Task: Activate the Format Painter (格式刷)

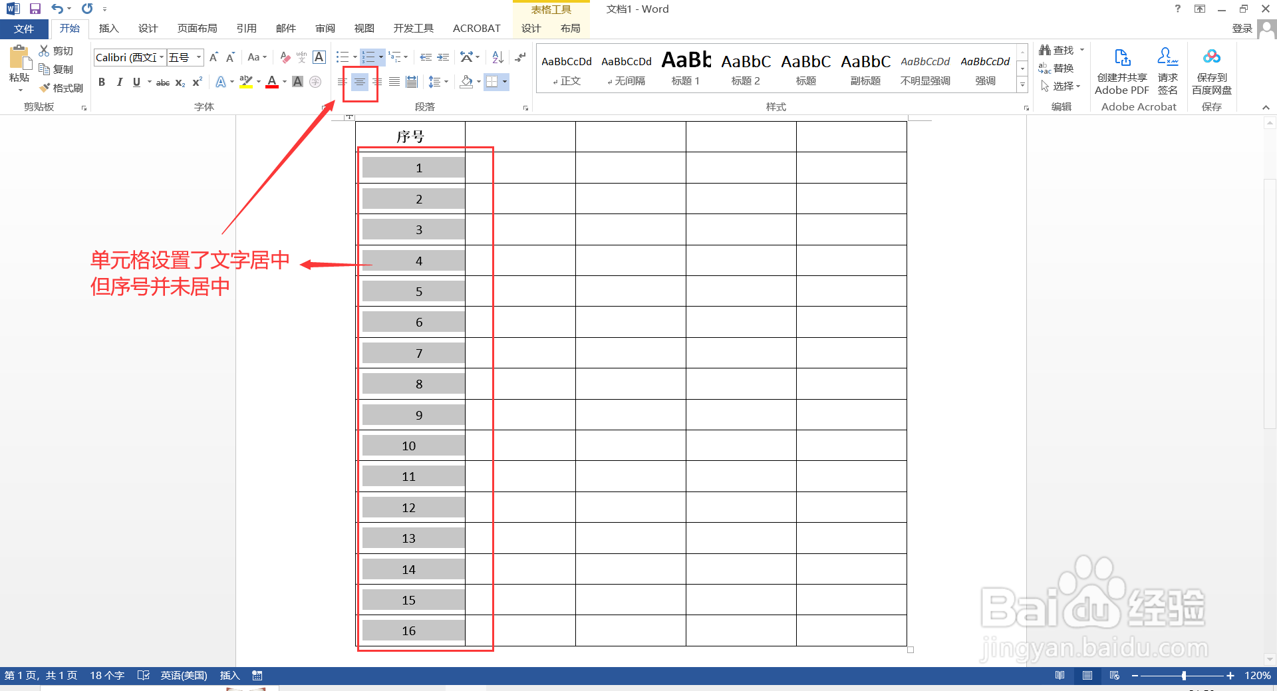Action: [x=61, y=88]
